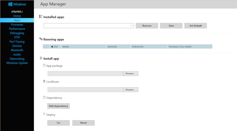
Task: Browse for a Certificate file
Action: coord(131,90)
